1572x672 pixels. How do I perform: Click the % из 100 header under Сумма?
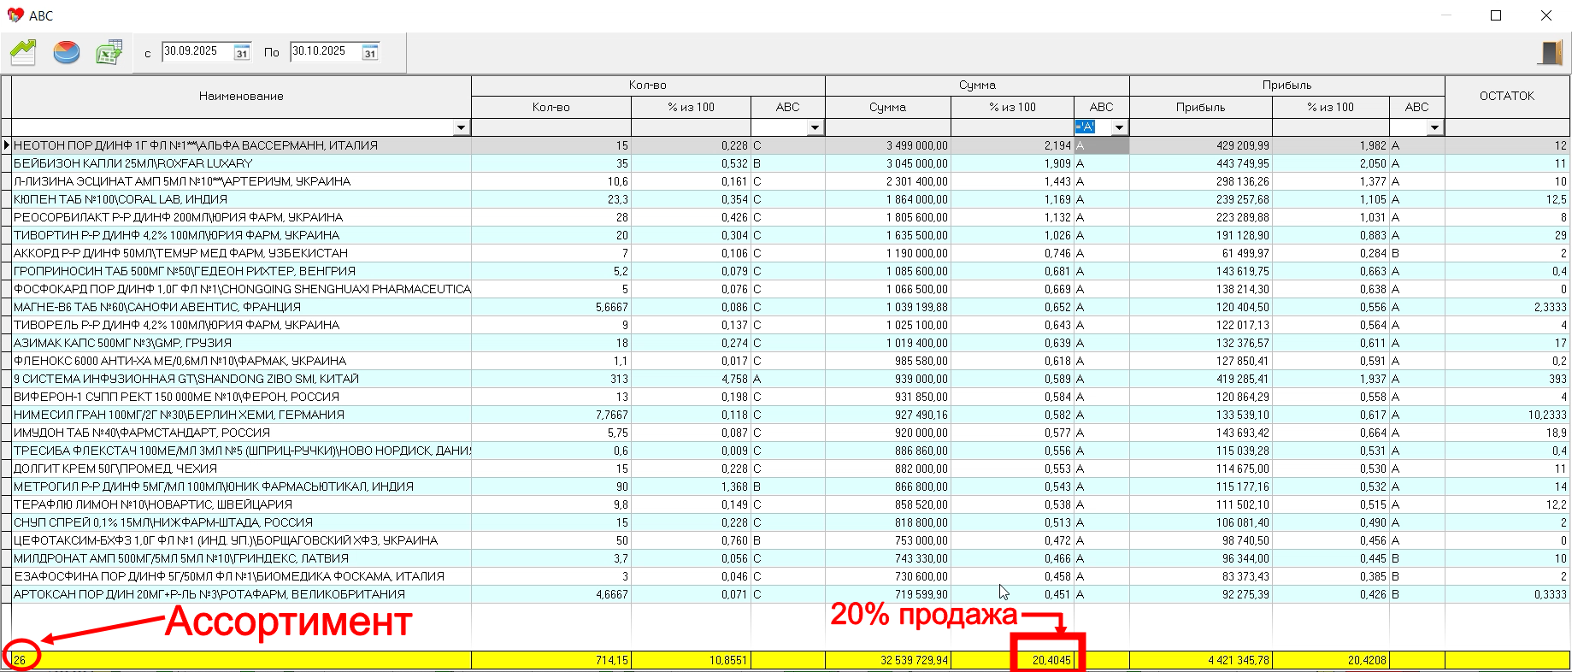[x=1012, y=107]
